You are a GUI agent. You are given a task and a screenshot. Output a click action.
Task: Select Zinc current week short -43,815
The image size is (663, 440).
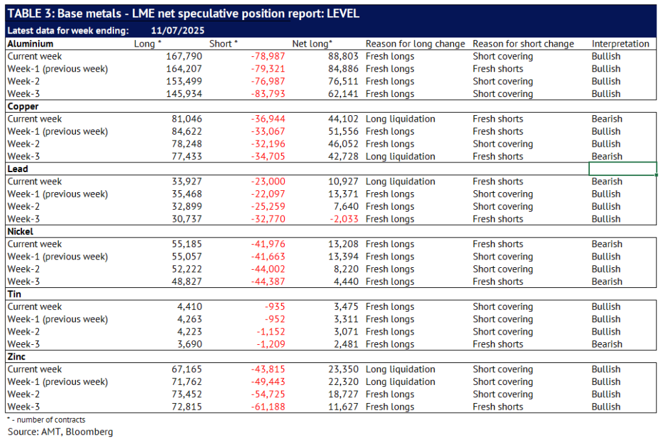click(x=268, y=369)
